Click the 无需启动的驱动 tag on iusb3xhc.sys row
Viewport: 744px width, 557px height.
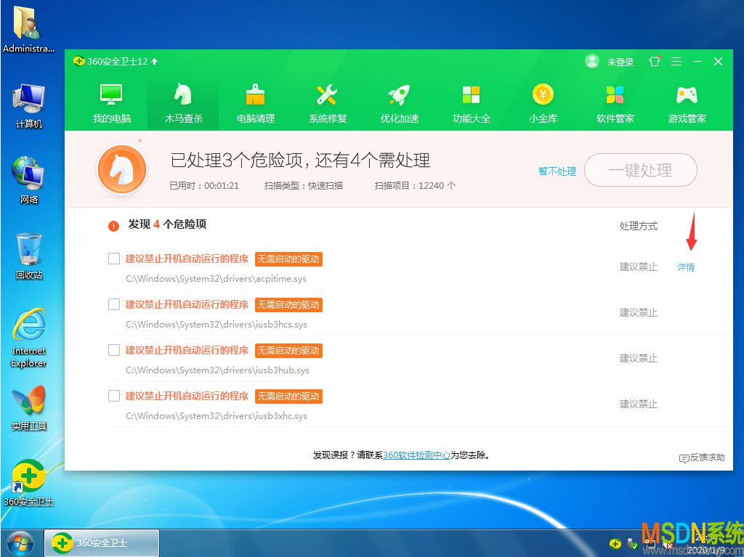click(x=288, y=397)
